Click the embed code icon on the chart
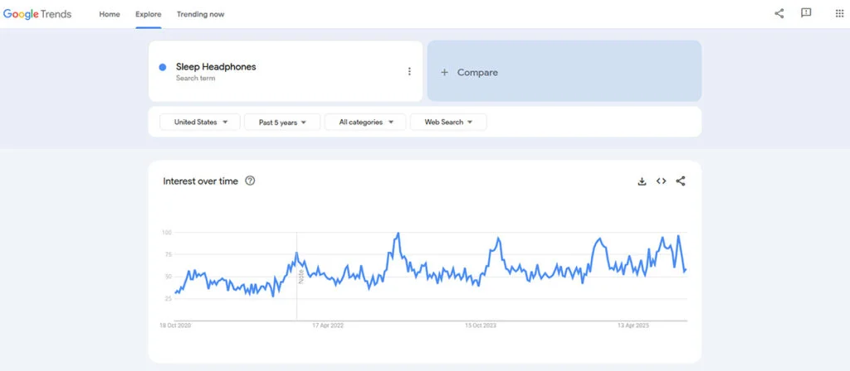The image size is (850, 371). (x=661, y=181)
